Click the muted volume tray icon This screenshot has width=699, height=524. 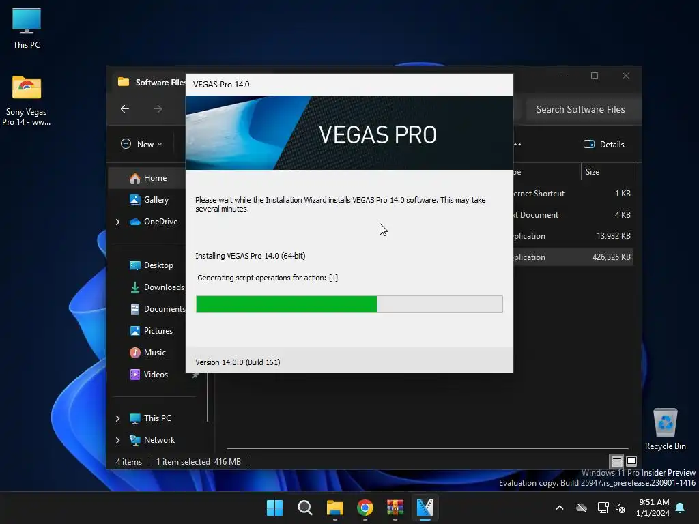[620, 508]
